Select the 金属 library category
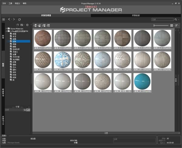 (14, 54)
